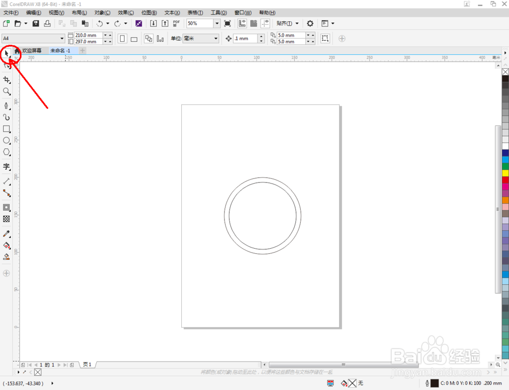Expand the Undo history dropdown arrow

108,23
